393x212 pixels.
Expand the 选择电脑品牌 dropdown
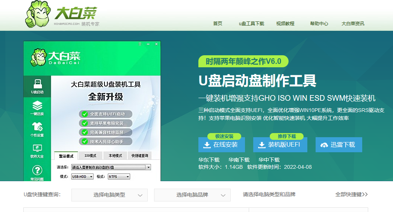(192, 195)
